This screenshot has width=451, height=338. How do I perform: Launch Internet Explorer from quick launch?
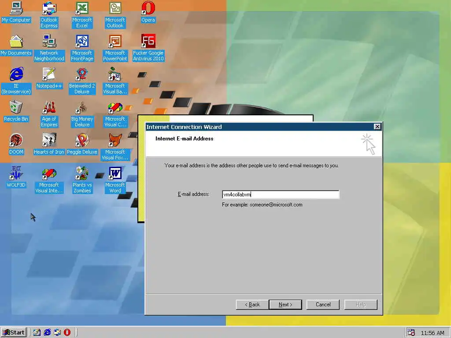47,333
